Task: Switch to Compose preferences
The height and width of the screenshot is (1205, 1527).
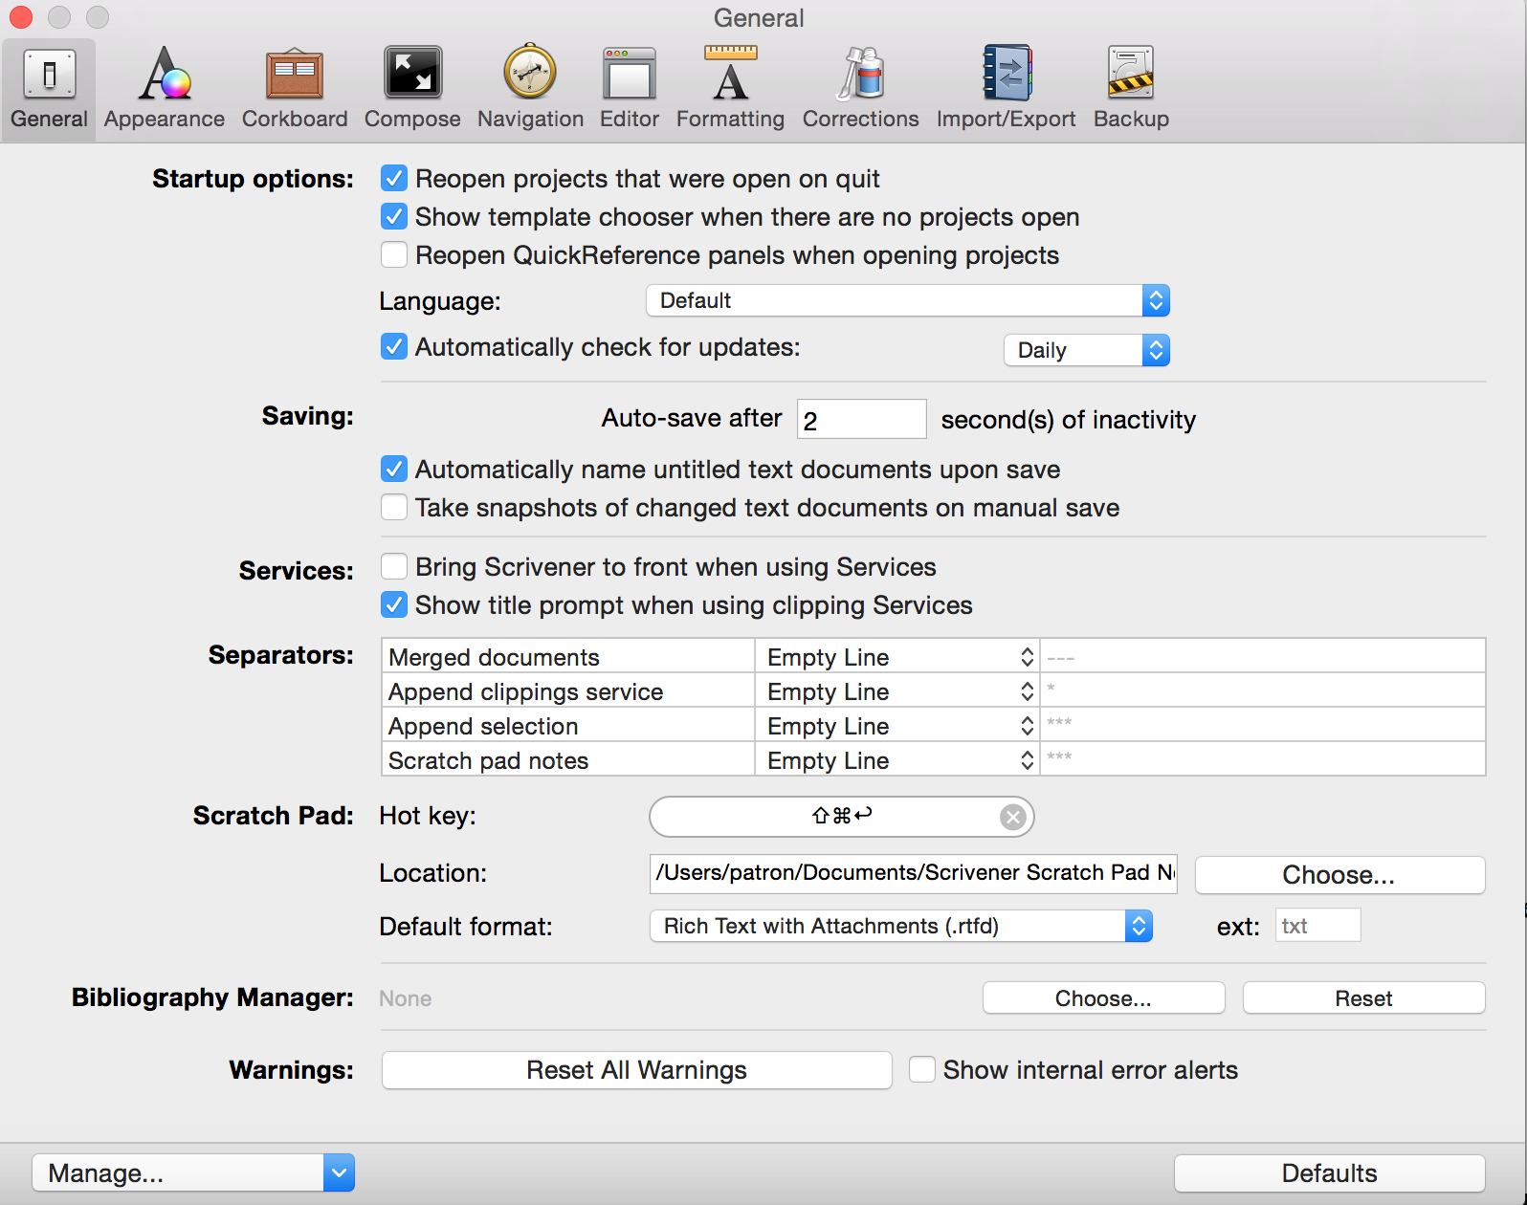Action: point(412,88)
